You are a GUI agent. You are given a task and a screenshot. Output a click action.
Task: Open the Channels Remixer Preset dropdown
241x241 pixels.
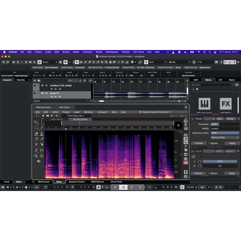pos(208,151)
